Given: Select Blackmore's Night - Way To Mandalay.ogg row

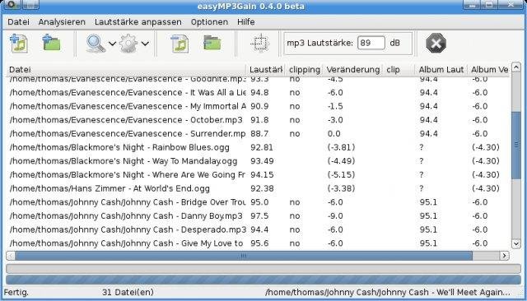Looking at the screenshot, I should [258, 161].
